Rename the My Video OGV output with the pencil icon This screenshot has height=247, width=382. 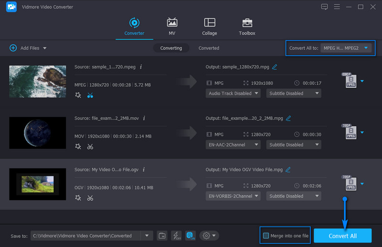[x=288, y=169]
